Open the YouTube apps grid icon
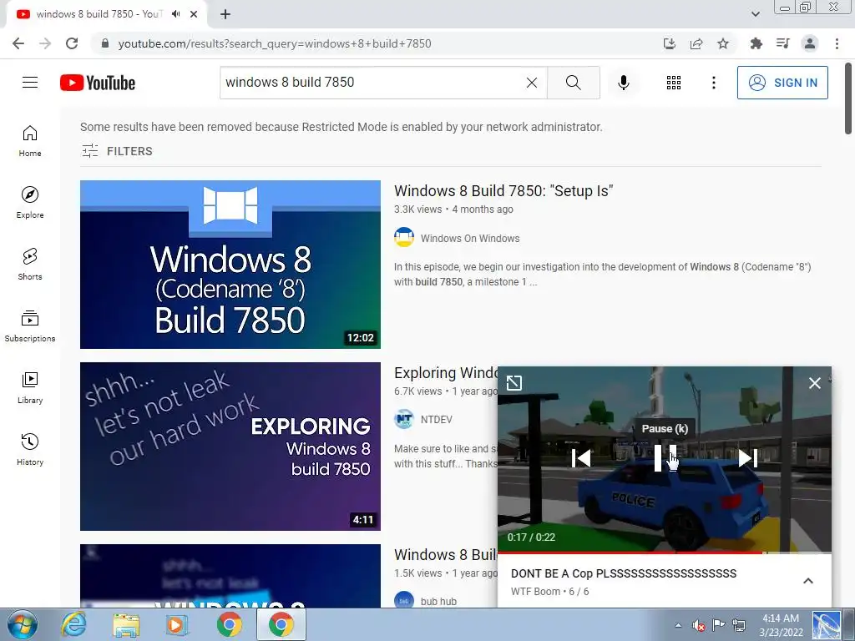The image size is (855, 641). click(674, 83)
